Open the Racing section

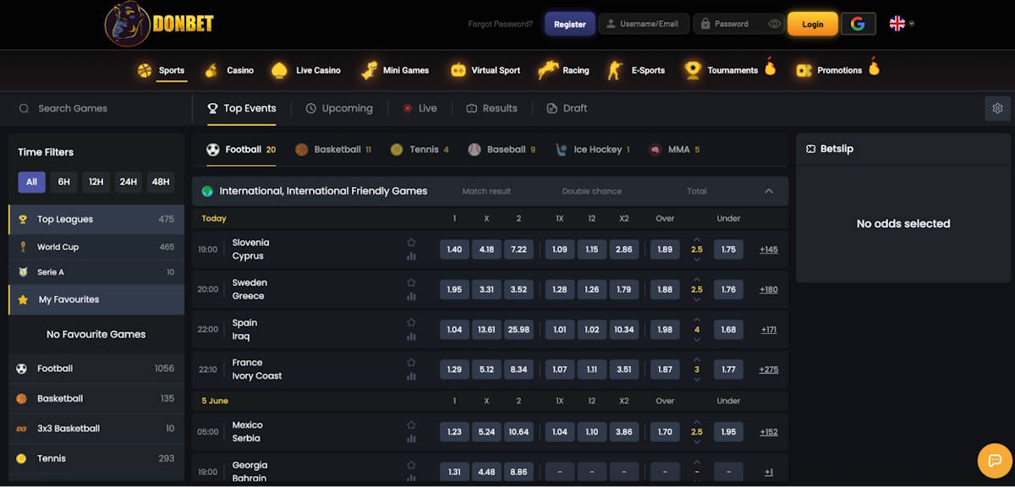563,70
